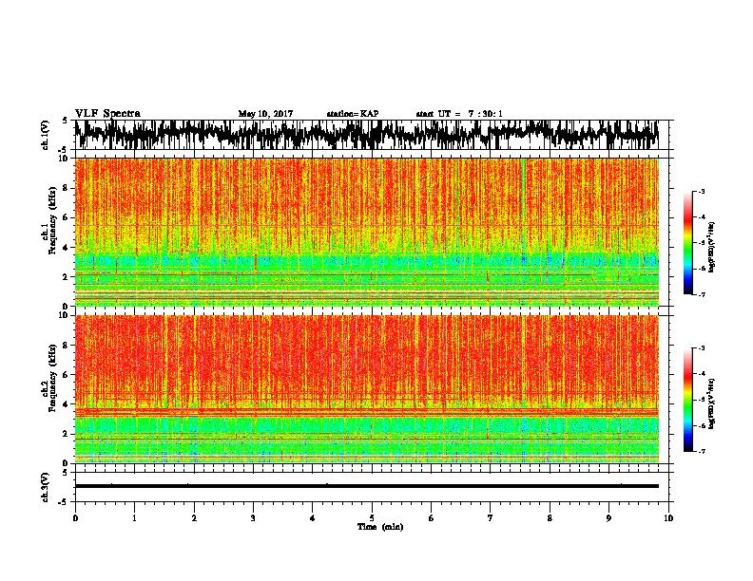The height and width of the screenshot is (581, 753).
Task: Click the time axis tick label "5"
Action: (x=372, y=518)
